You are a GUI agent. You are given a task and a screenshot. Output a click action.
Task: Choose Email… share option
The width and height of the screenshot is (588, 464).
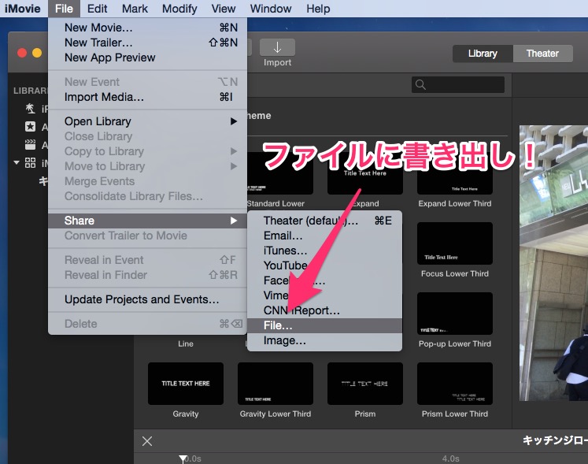[x=324, y=236]
